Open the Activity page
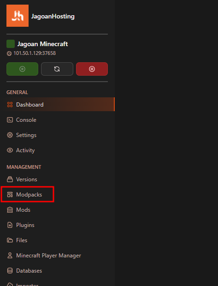The height and width of the screenshot is (286, 218). (25, 150)
